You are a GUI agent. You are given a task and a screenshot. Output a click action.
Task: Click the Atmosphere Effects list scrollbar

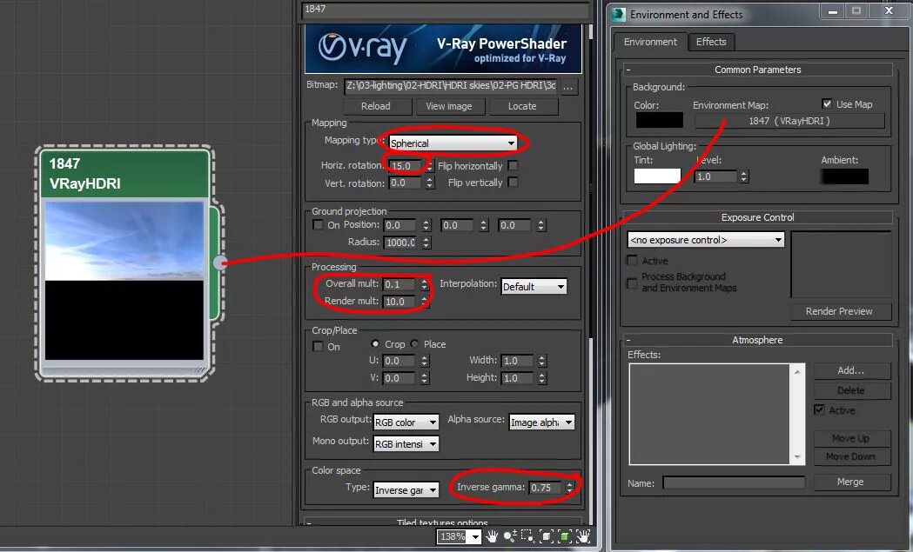tap(797, 414)
